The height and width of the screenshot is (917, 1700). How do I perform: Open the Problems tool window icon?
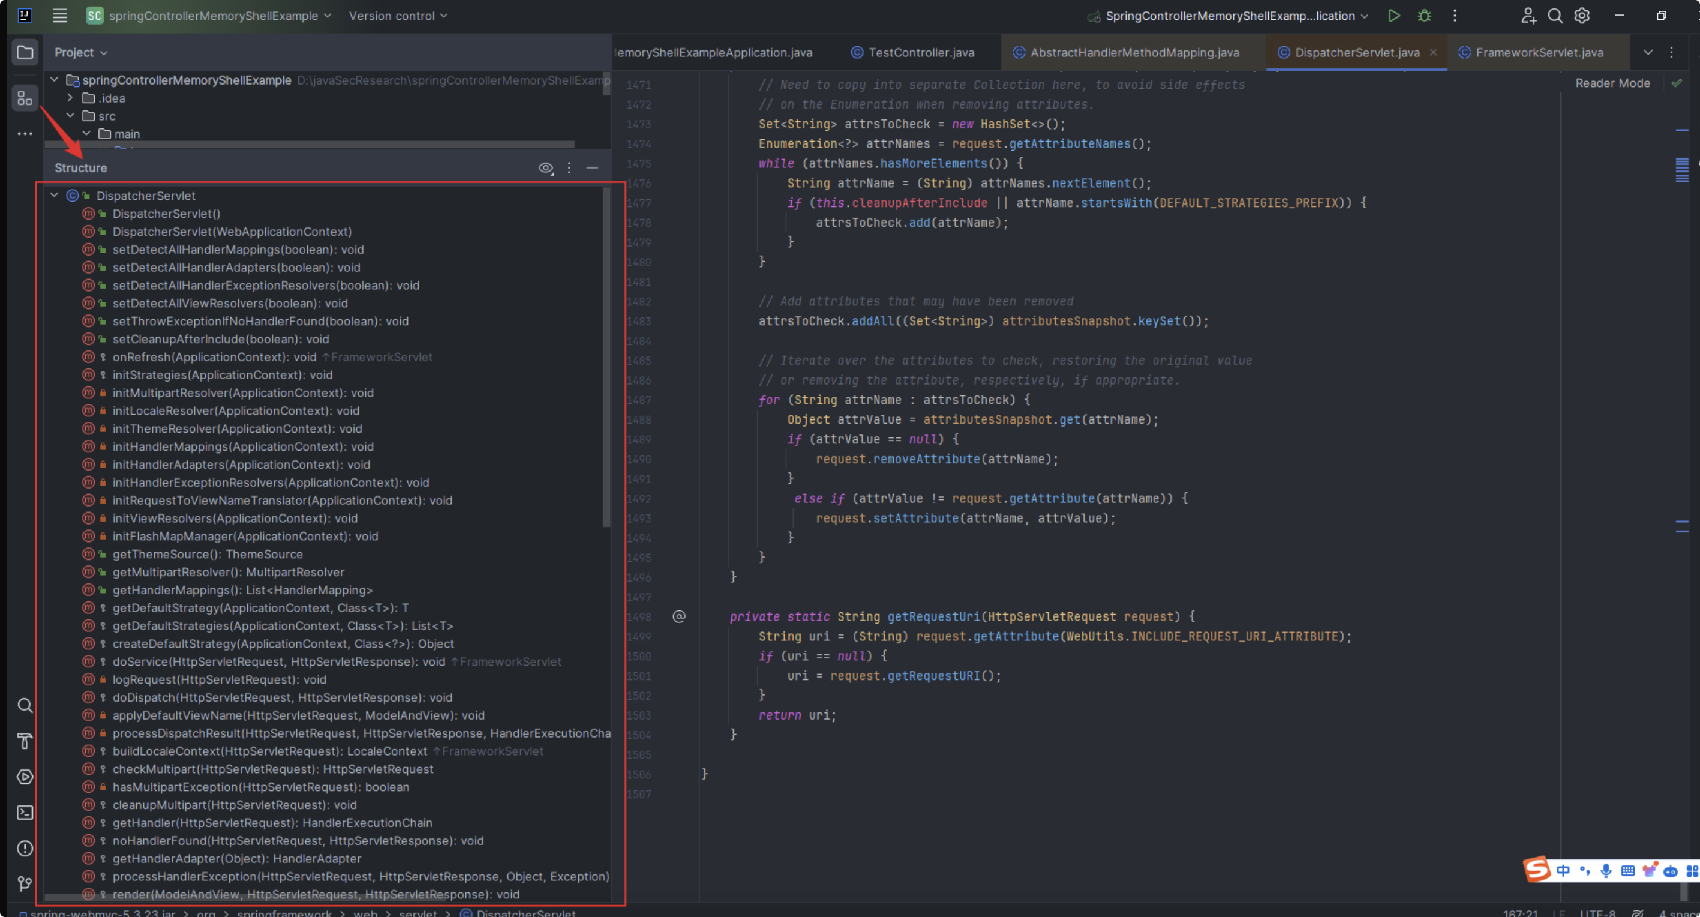click(x=25, y=849)
